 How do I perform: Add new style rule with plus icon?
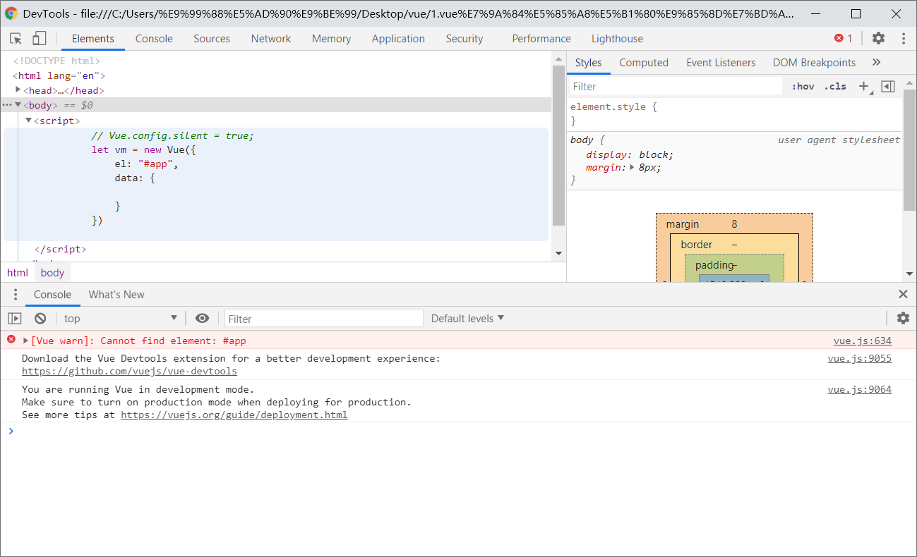[863, 86]
